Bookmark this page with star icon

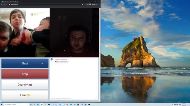pyautogui.click(x=85, y=4)
